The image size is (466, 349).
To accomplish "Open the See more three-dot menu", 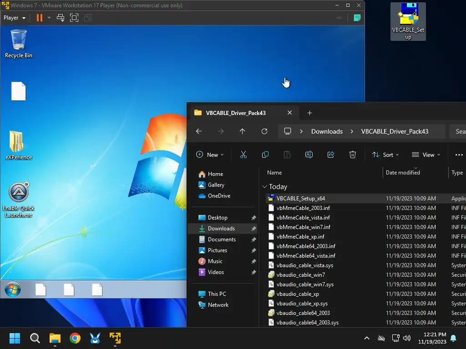I will point(459,155).
